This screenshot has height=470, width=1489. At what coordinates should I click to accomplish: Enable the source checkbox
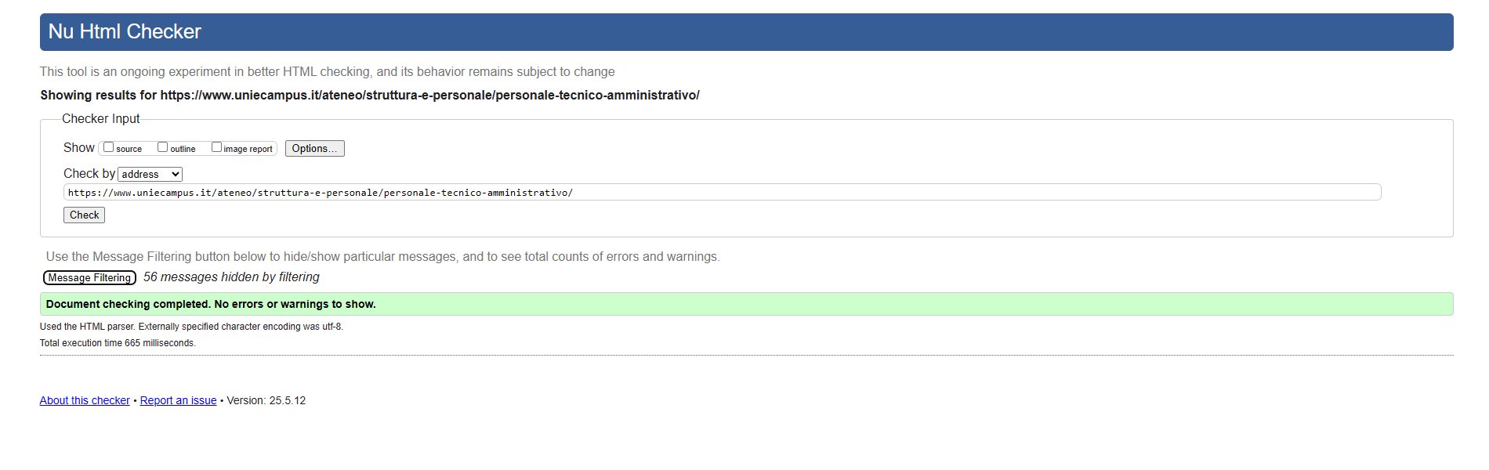pyautogui.click(x=109, y=147)
